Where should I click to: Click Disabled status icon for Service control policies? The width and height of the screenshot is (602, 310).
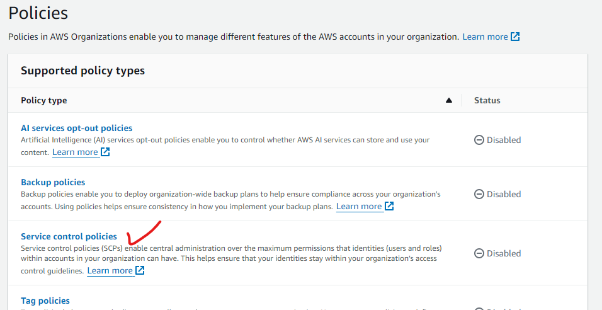[x=479, y=253]
